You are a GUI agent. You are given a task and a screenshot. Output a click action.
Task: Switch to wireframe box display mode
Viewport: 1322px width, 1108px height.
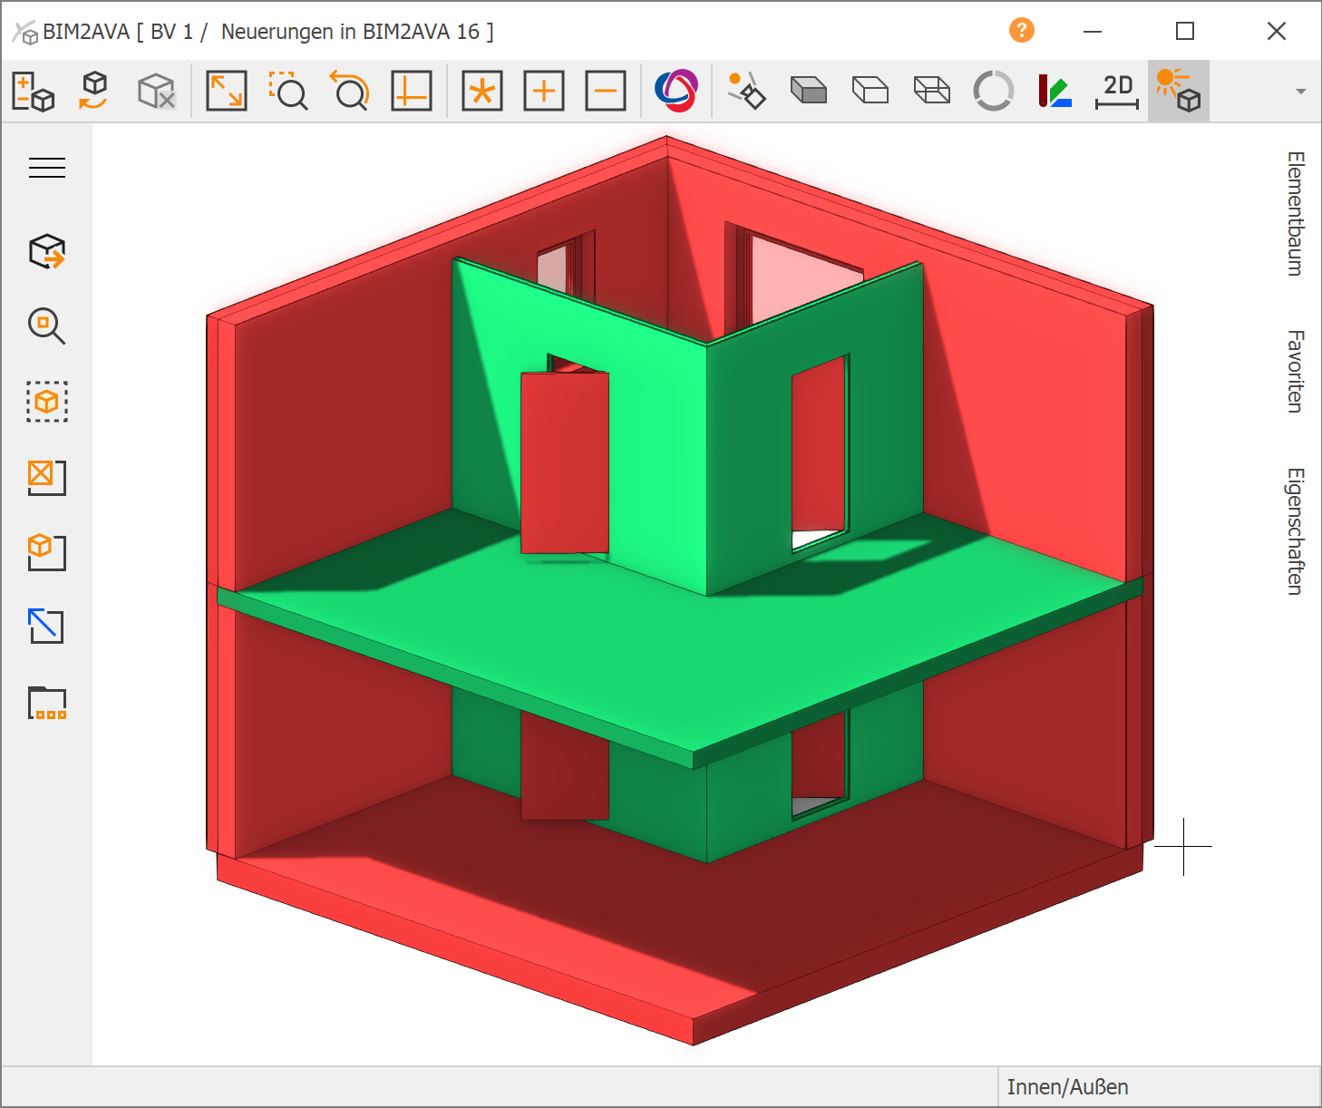tap(932, 91)
